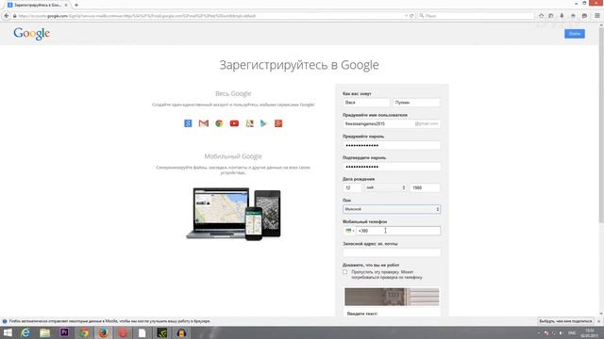Launch Internet Explorer from taskbar
The height and width of the screenshot is (339, 604).
pos(25,332)
